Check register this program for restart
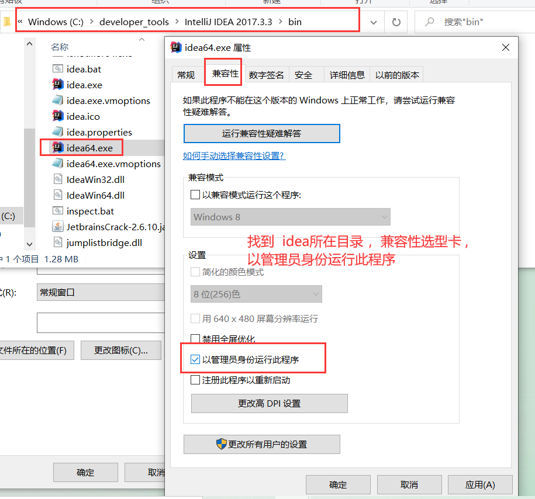Image resolution: width=535 pixels, height=499 pixels. (195, 380)
